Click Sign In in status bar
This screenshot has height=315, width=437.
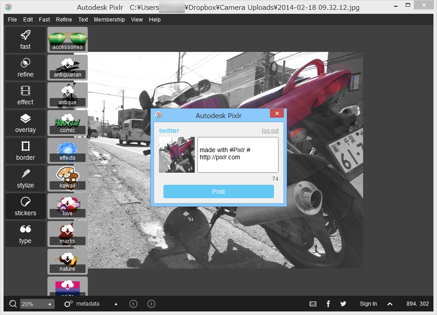[x=368, y=304]
